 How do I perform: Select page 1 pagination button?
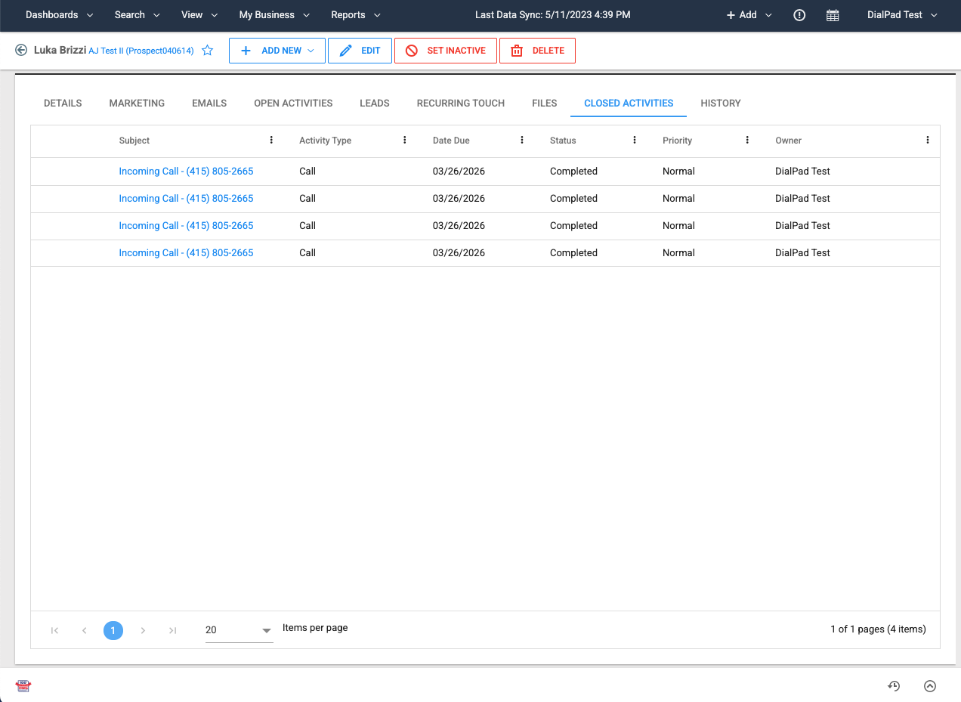point(113,630)
